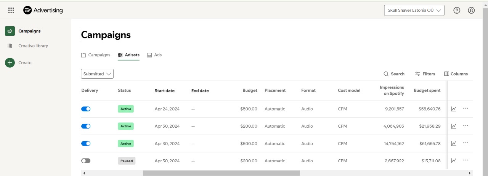View chart for the $61,665.78 ad set
Viewport: 488px width, 176px height.
pyautogui.click(x=453, y=144)
